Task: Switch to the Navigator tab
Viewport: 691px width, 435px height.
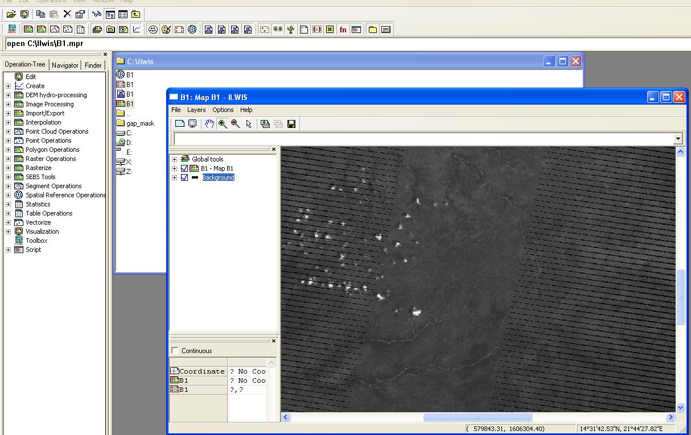Action: point(65,65)
